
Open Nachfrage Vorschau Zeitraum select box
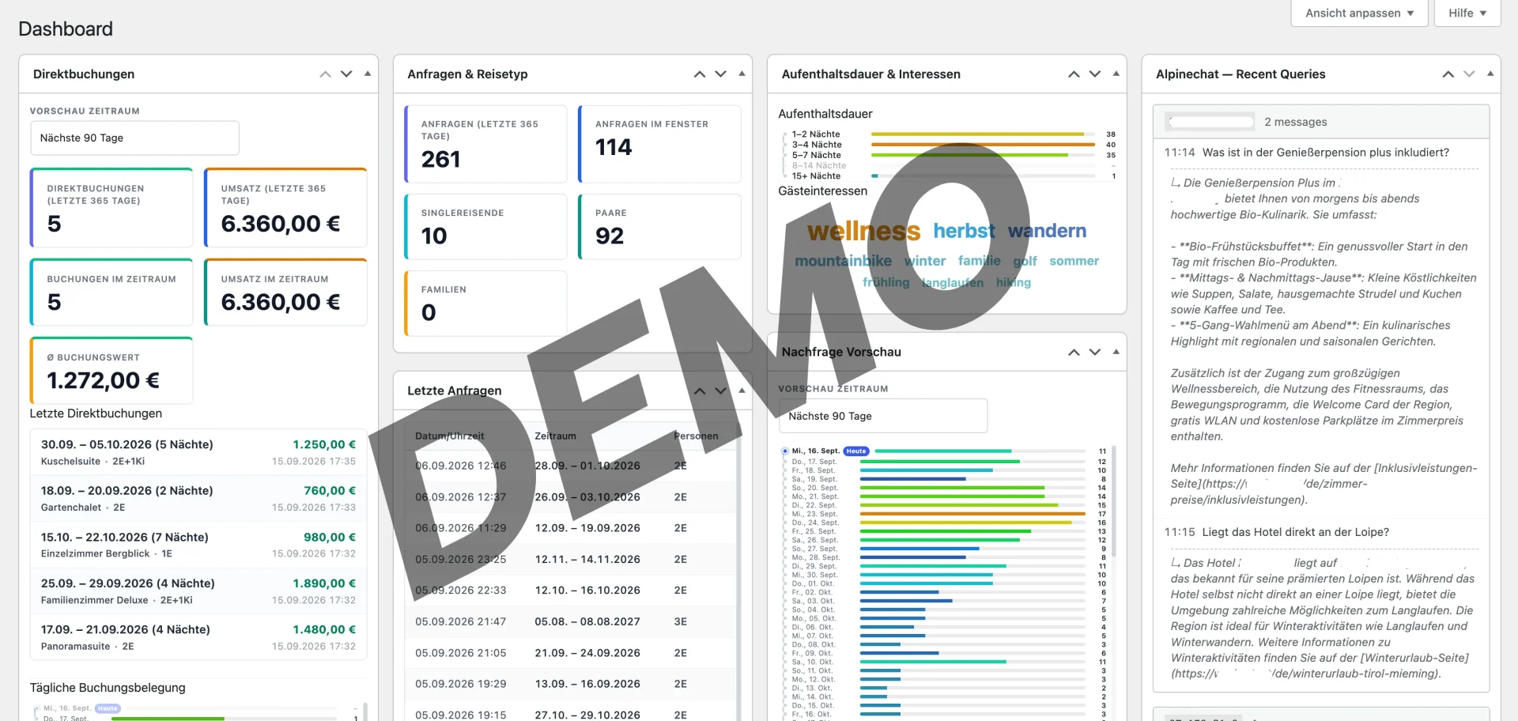coord(883,417)
